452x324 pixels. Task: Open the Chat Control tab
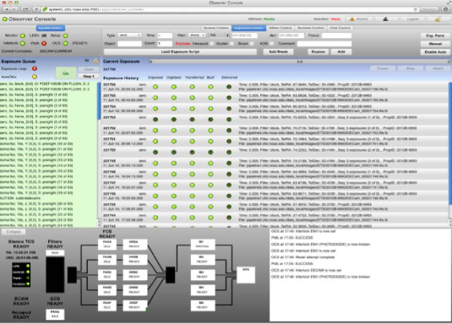pos(340,28)
